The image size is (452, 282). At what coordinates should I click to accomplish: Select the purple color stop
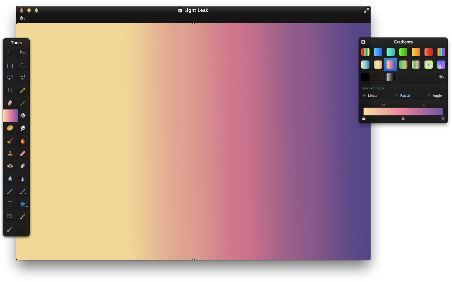(443, 119)
